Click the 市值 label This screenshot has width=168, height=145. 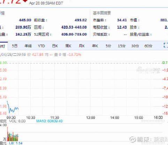coord(135,20)
